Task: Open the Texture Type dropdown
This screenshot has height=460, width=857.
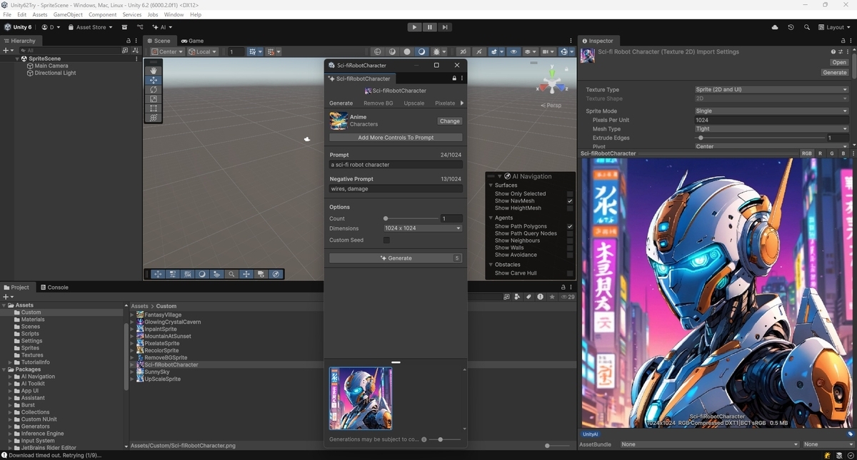Action: coord(771,90)
